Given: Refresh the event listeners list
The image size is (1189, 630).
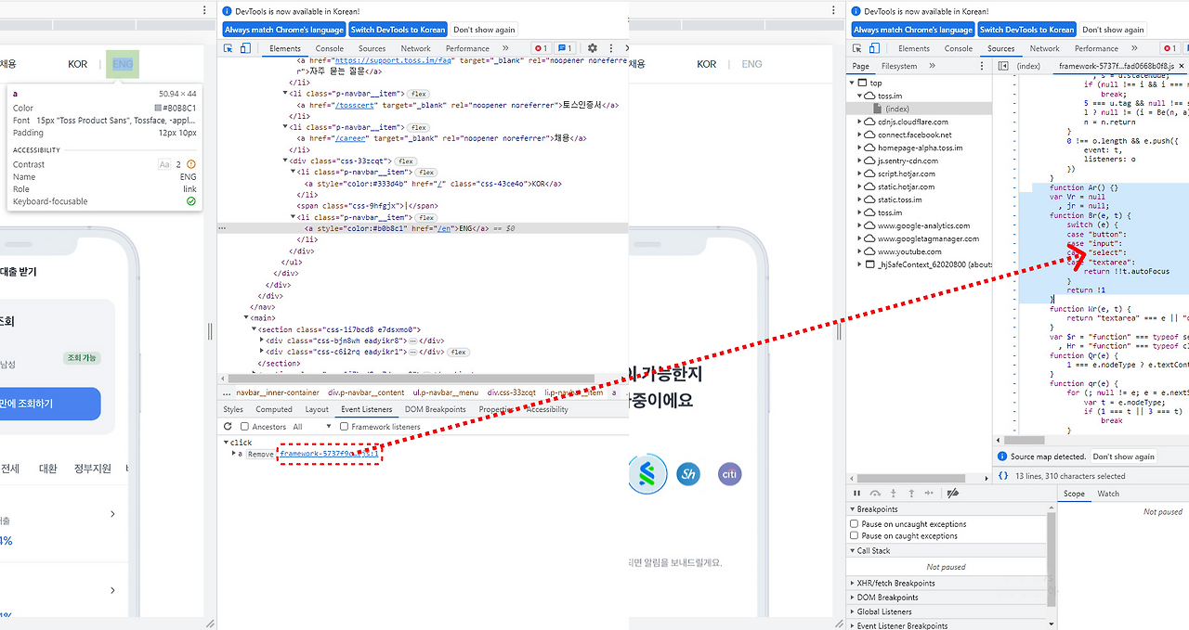Looking at the screenshot, I should (229, 427).
